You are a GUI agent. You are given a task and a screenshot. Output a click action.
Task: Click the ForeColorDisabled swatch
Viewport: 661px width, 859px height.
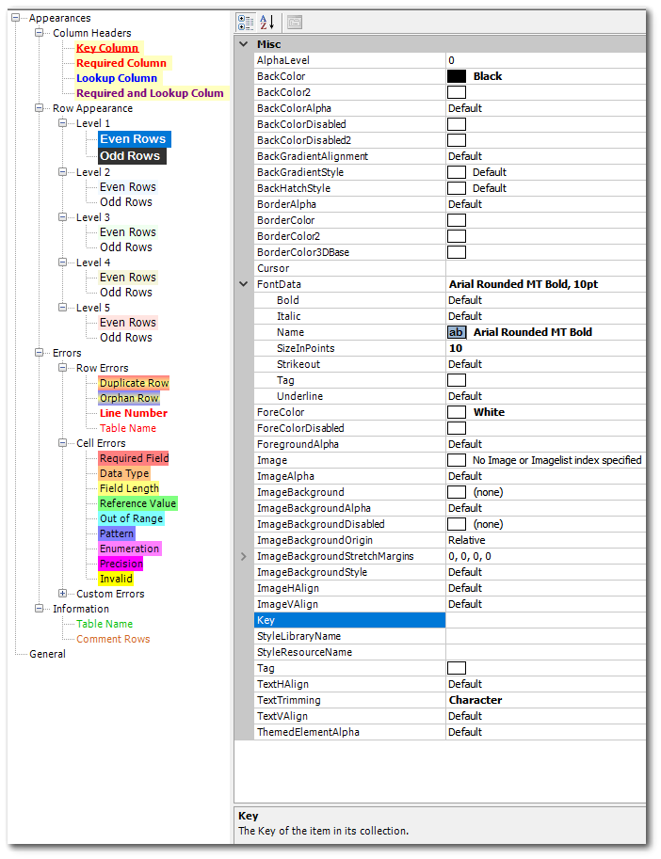457,428
